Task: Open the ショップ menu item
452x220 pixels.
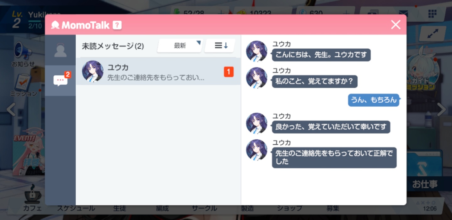Action: 289,208
